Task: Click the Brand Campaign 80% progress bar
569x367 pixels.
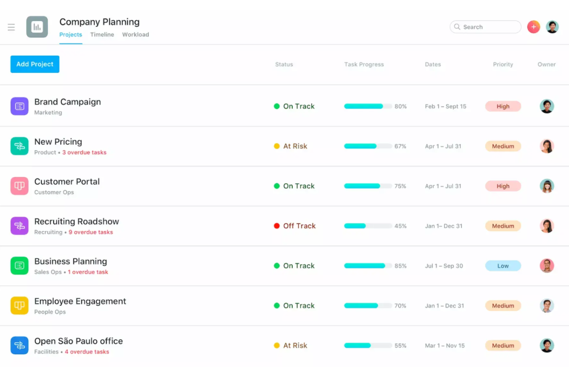Action: pos(368,106)
